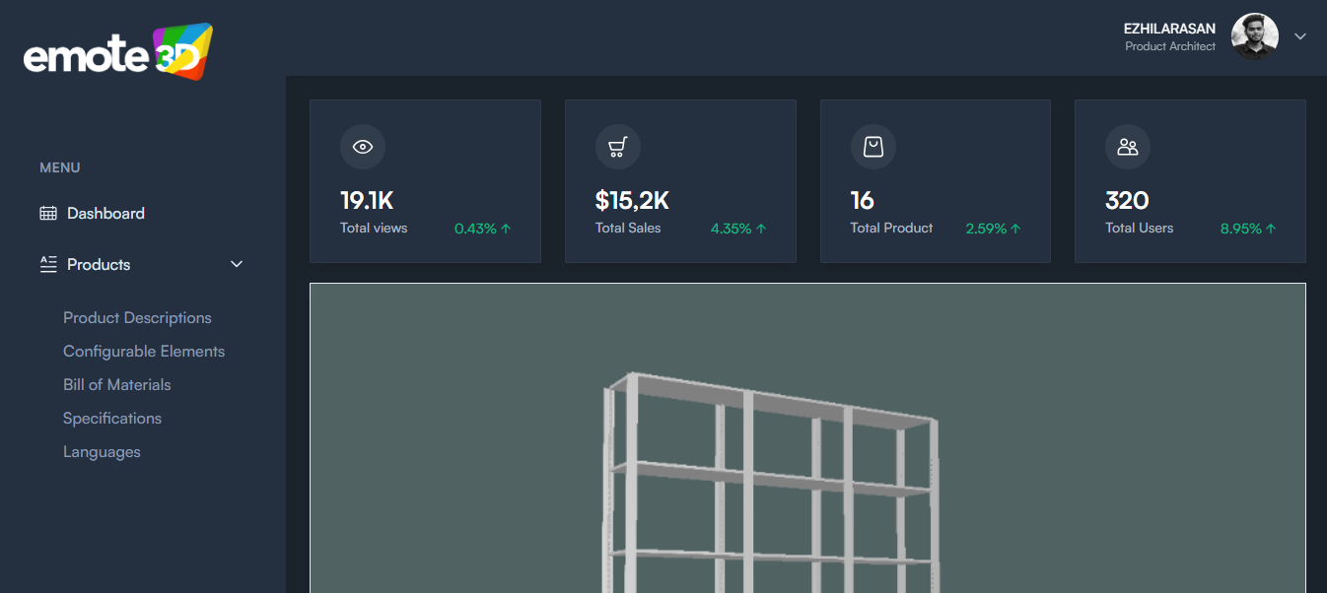The image size is (1327, 593).
Task: Open the Dashboard menu item
Action: tap(105, 213)
